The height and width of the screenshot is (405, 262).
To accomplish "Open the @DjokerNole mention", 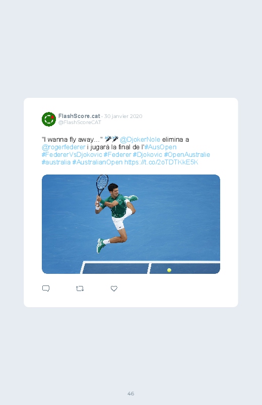I will click(140, 140).
